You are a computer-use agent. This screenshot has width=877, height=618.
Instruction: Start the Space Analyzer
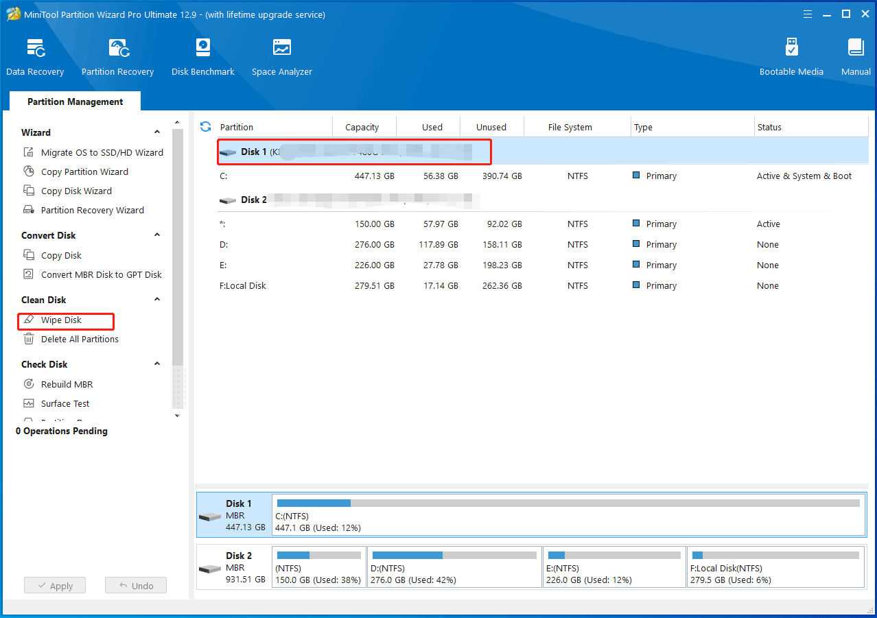point(282,58)
